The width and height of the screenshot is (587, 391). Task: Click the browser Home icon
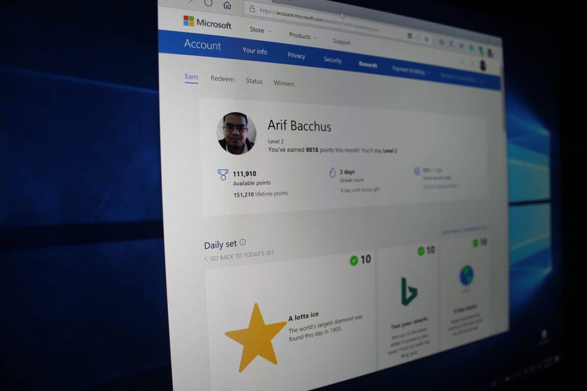click(227, 5)
